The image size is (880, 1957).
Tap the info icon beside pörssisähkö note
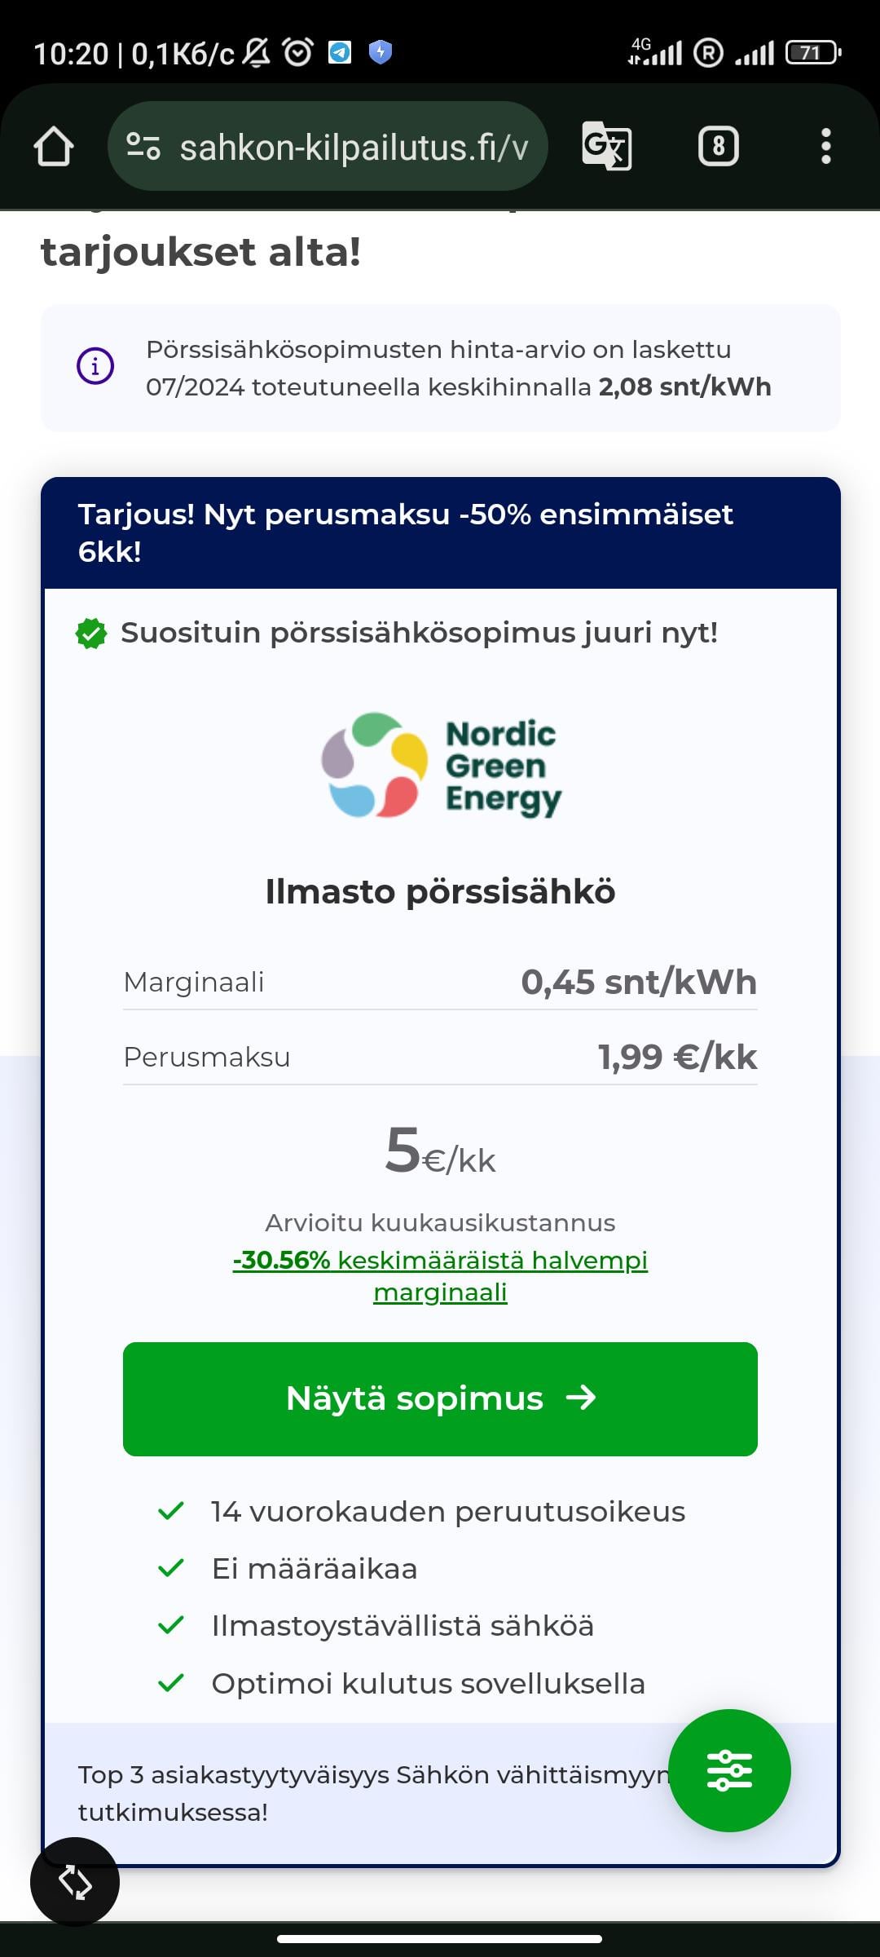pyautogui.click(x=95, y=366)
